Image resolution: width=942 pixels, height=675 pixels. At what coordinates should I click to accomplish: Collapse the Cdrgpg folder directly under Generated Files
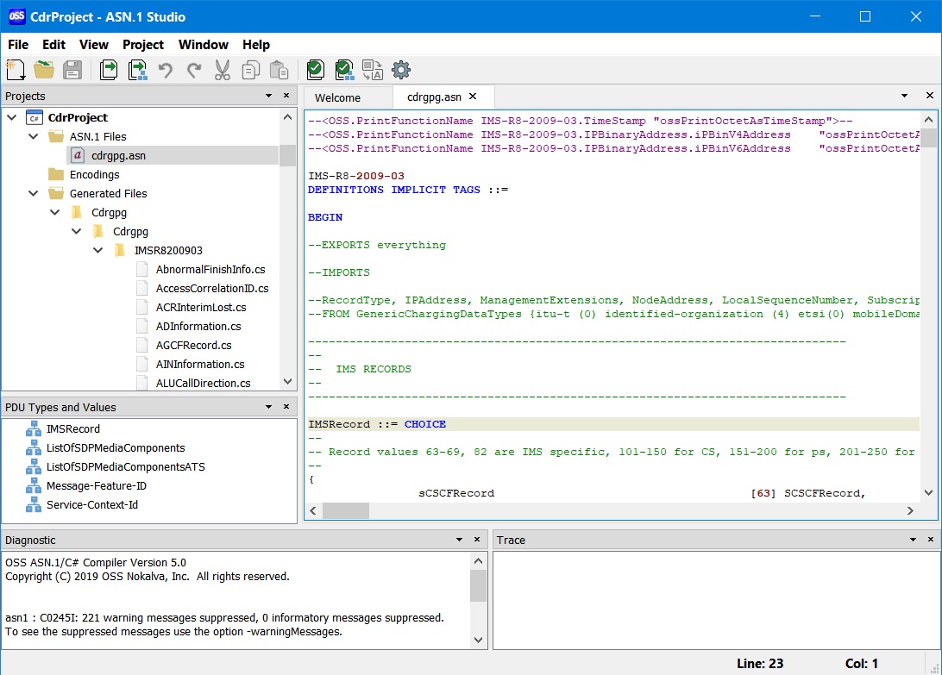pyautogui.click(x=55, y=212)
